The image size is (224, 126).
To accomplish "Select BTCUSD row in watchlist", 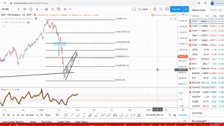I will tap(207, 83).
